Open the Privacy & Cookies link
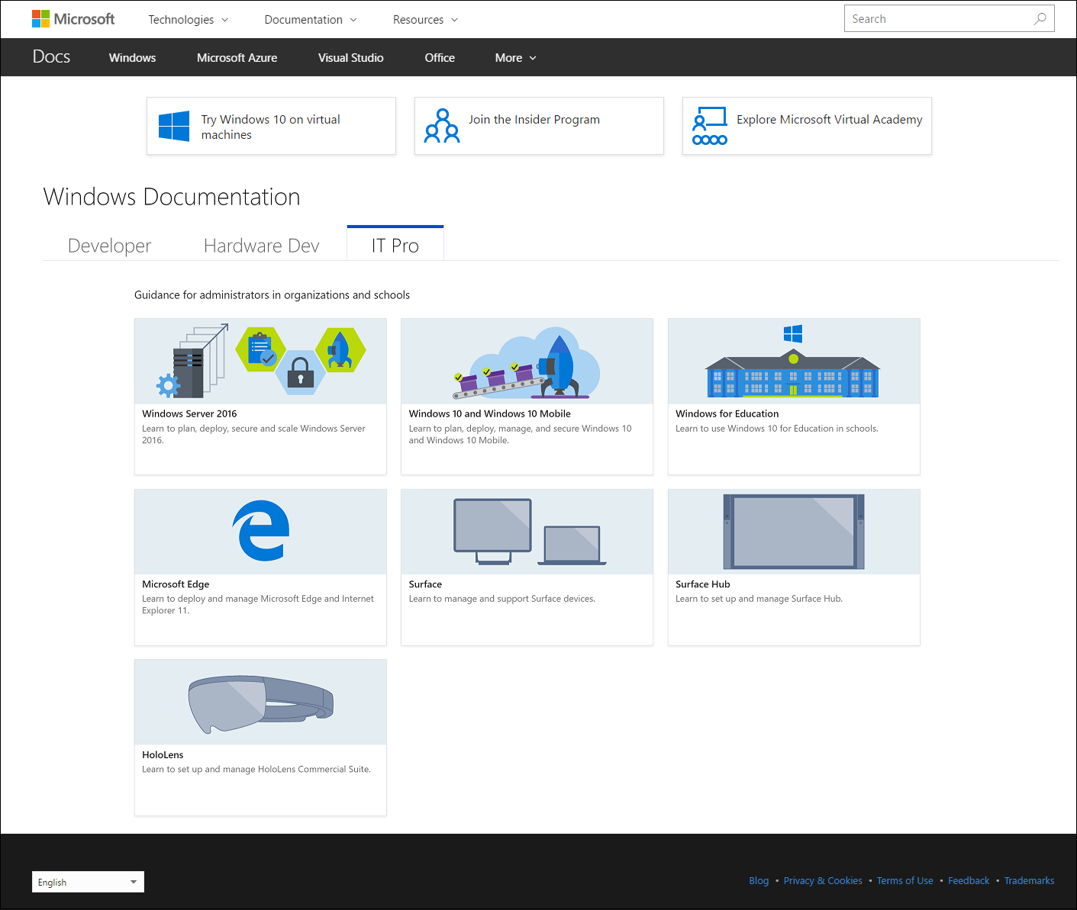Image resolution: width=1077 pixels, height=910 pixels. [x=823, y=880]
